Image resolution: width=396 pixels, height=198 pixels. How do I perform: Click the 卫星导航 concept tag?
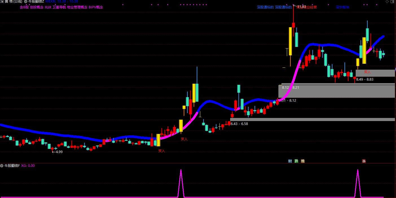coord(59,7)
